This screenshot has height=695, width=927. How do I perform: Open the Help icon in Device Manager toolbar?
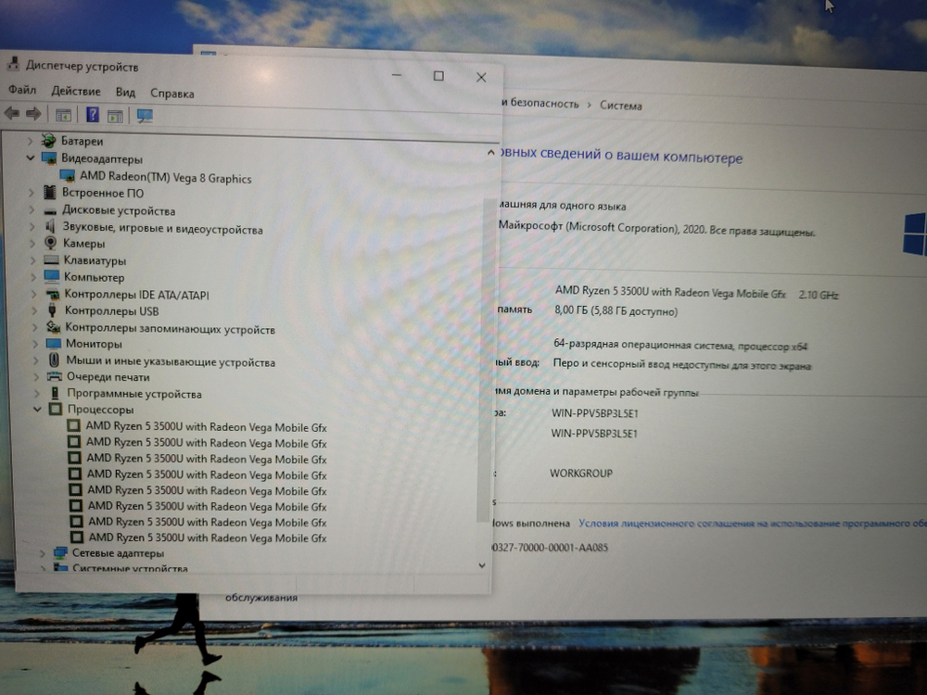(91, 114)
